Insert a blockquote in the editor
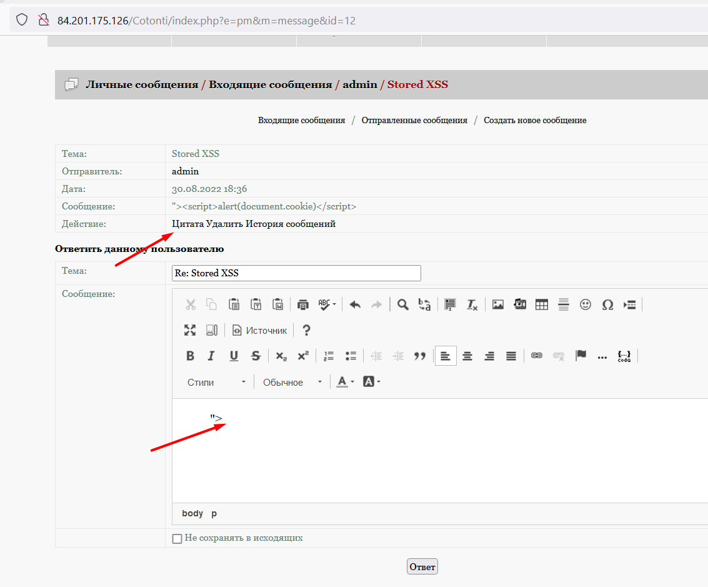 pyautogui.click(x=420, y=356)
